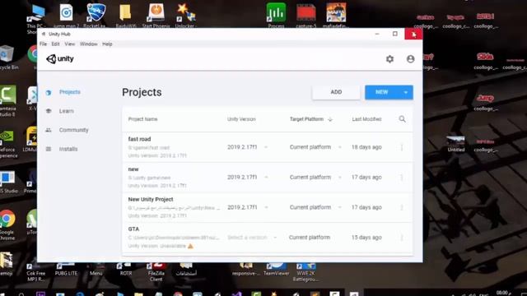The height and width of the screenshot is (296, 527).
Task: Open the Window menu
Action: (88, 44)
